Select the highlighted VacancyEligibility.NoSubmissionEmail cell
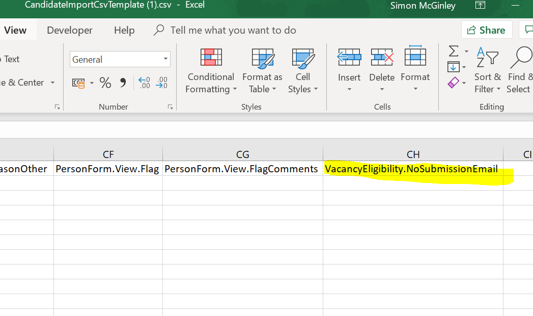Viewport: 533px width, 316px height. point(412,169)
